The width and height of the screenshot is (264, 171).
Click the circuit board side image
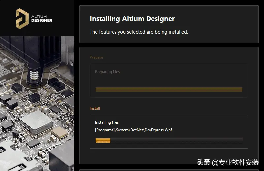tap(37, 104)
